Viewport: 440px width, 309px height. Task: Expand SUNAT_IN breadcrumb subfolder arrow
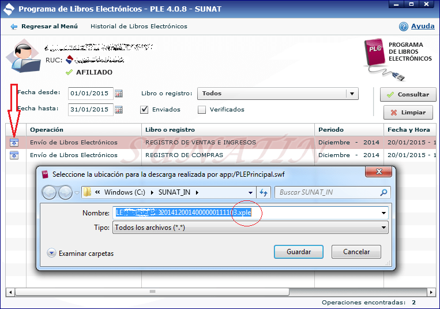[x=197, y=192]
